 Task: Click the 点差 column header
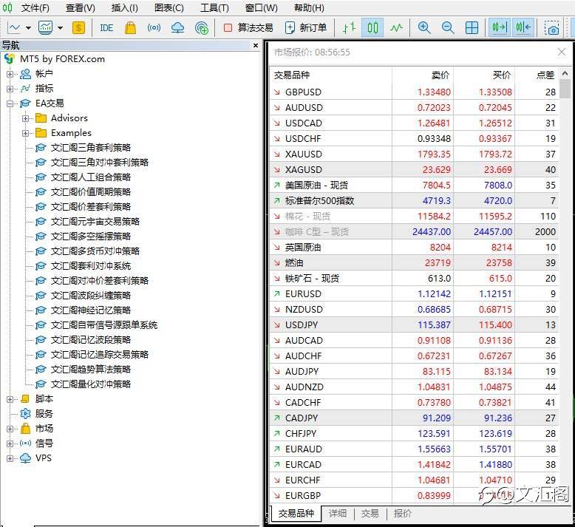537,75
